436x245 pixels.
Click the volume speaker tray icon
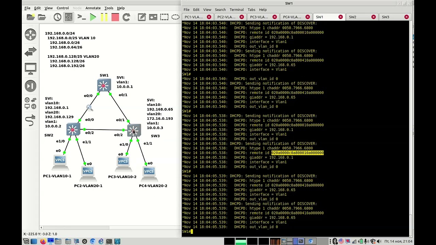tap(379, 241)
